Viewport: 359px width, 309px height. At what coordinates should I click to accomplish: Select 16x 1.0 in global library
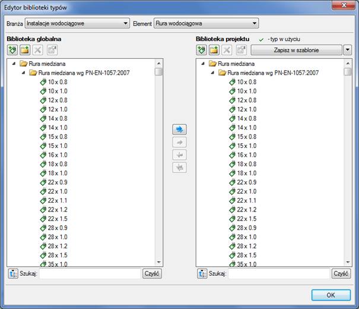[58, 155]
